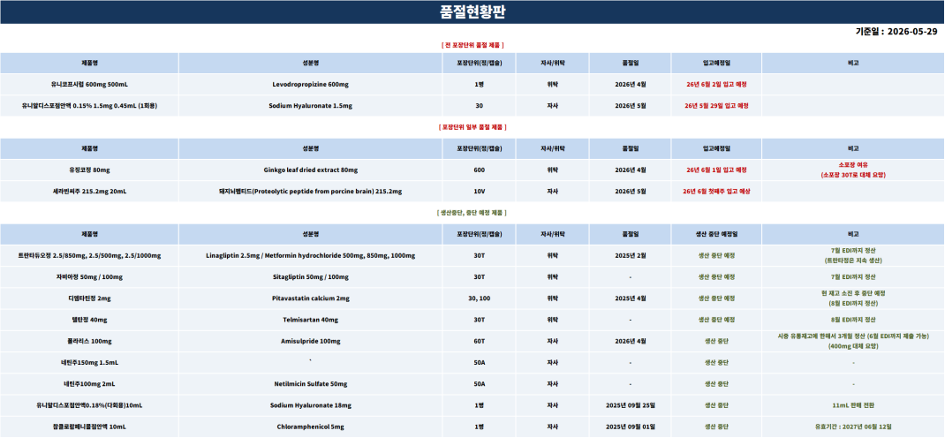Image resolution: width=945 pixels, height=438 pixels.
Task: Click the '30, 100' packaging unit cell
Action: (480, 298)
